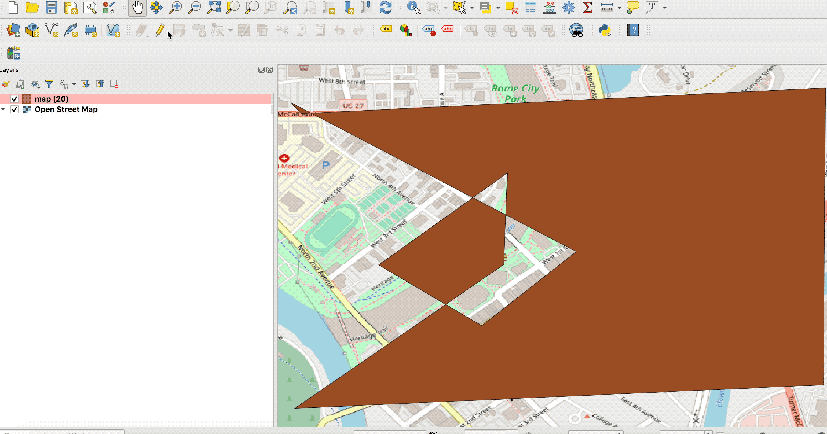Open the attribute table
This screenshot has width=827, height=434.
530,7
